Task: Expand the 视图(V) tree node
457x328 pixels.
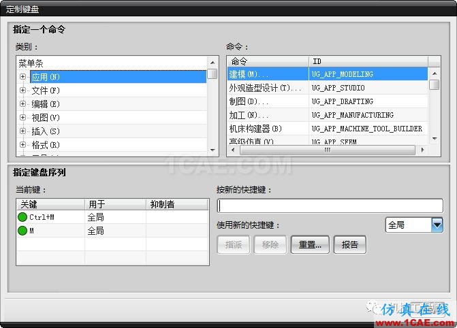Action: [x=22, y=118]
